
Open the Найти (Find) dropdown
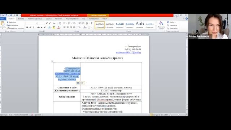tap(175, 22)
